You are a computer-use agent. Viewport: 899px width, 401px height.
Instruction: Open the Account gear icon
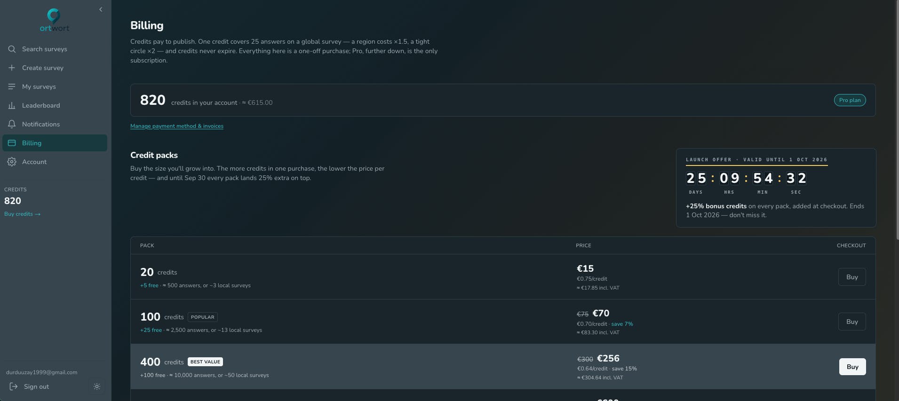click(12, 162)
